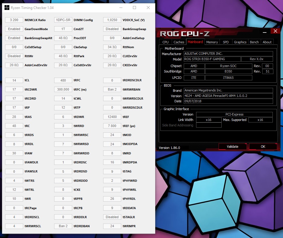Open the Bench tab in CPU-Z
This screenshot has height=238, width=283.
[x=254, y=42]
